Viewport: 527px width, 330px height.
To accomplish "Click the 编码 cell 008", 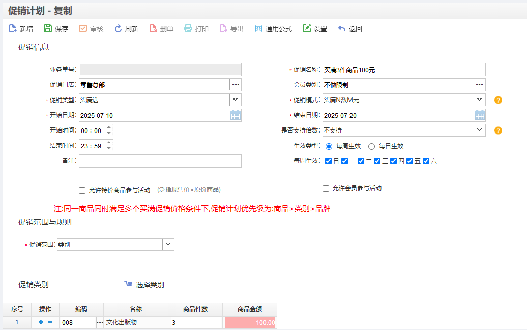I will point(78,322).
